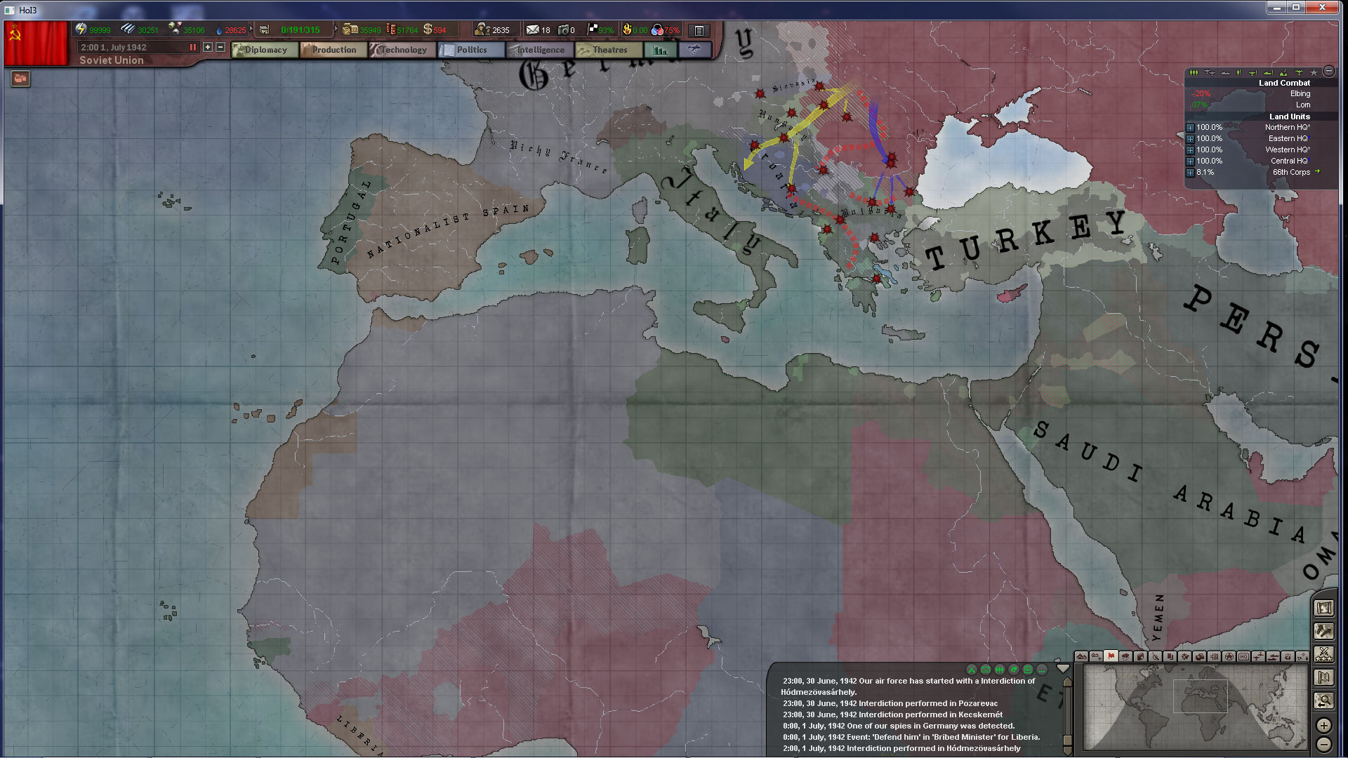Toggle the star outliner filter icon
Image resolution: width=1348 pixels, height=758 pixels.
point(1314,72)
